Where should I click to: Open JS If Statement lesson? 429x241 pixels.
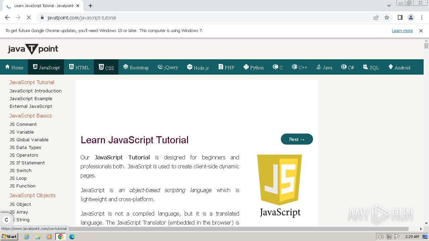point(27,163)
